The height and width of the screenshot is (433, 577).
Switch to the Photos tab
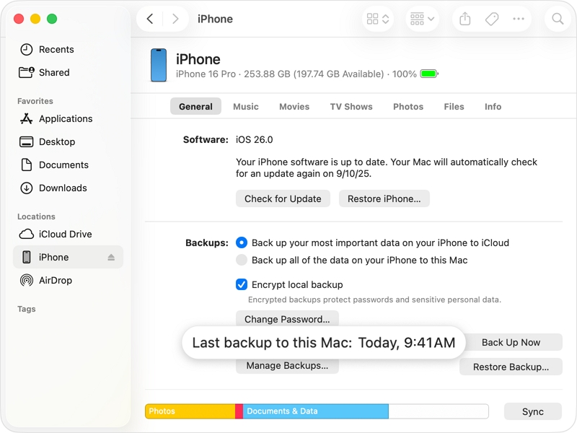(x=408, y=106)
